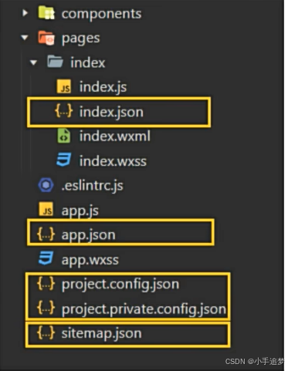Click the JSON icon beside project.private.config.json
The image size is (288, 371).
point(46,308)
